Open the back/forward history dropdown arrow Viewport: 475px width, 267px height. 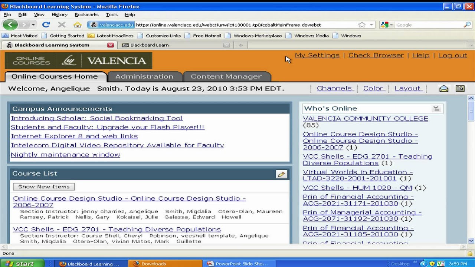click(x=33, y=25)
